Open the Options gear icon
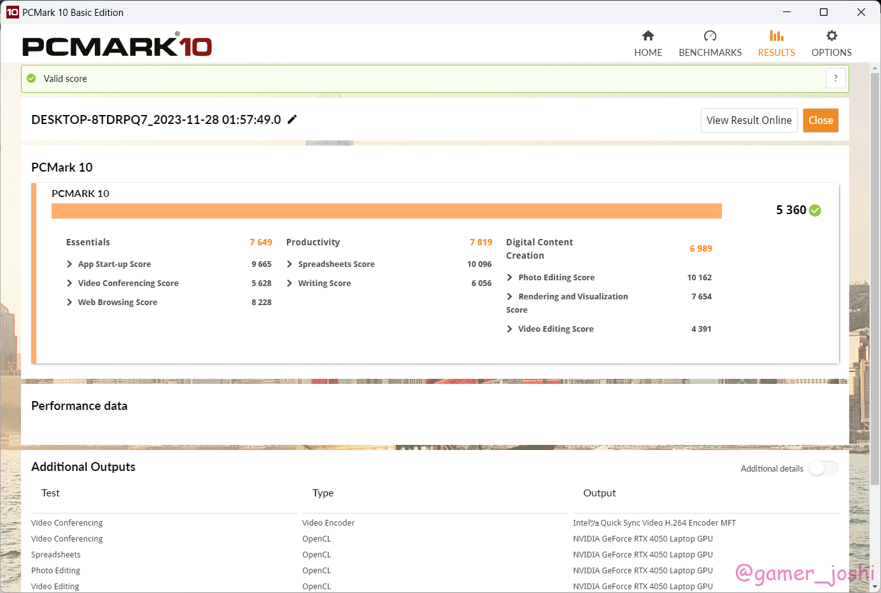This screenshot has height=593, width=881. [831, 36]
